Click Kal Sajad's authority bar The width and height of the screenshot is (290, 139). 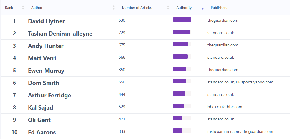coord(182,106)
